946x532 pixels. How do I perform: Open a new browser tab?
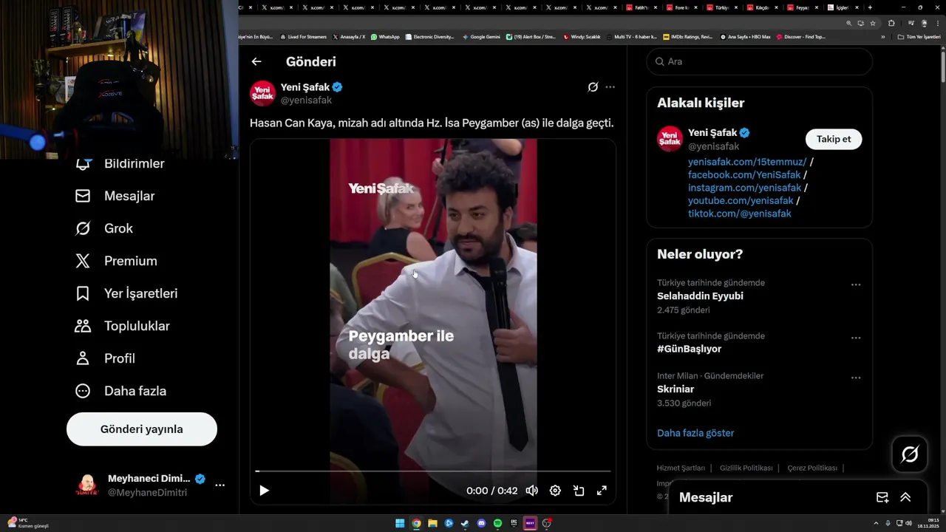coord(870,7)
